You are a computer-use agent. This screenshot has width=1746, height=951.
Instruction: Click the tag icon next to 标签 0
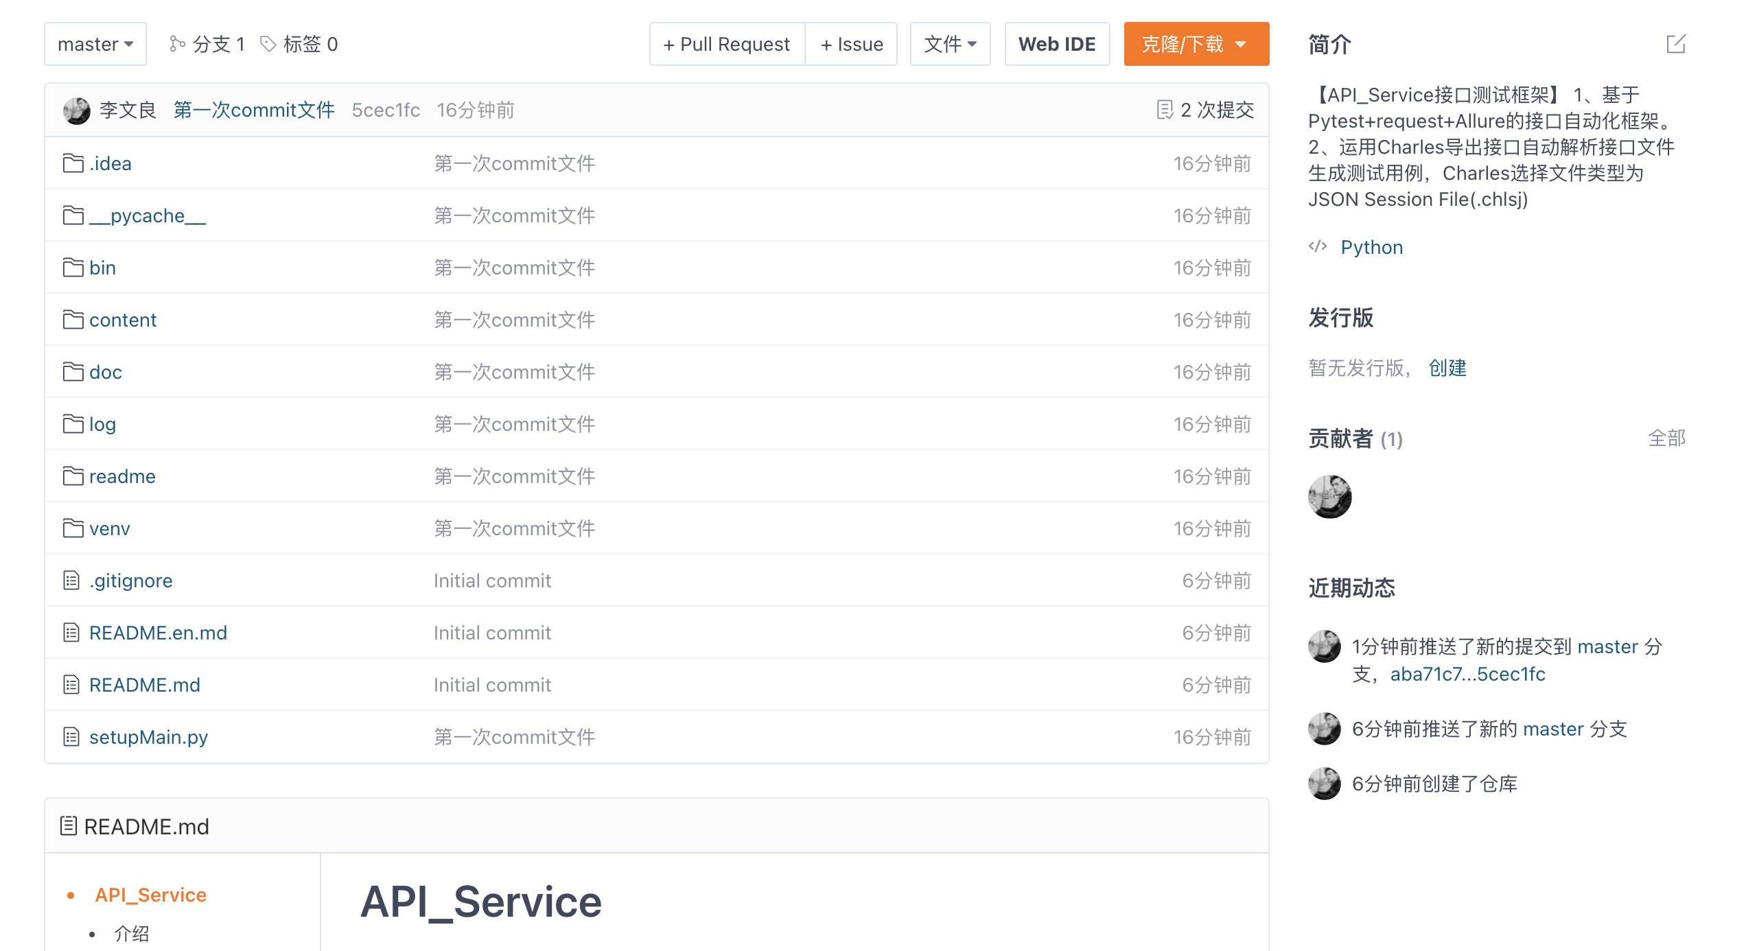(x=268, y=44)
